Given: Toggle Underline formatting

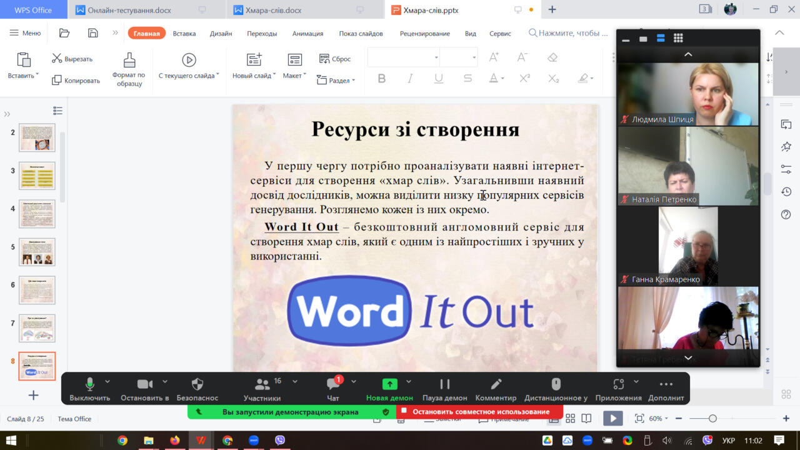Looking at the screenshot, I should tap(439, 79).
